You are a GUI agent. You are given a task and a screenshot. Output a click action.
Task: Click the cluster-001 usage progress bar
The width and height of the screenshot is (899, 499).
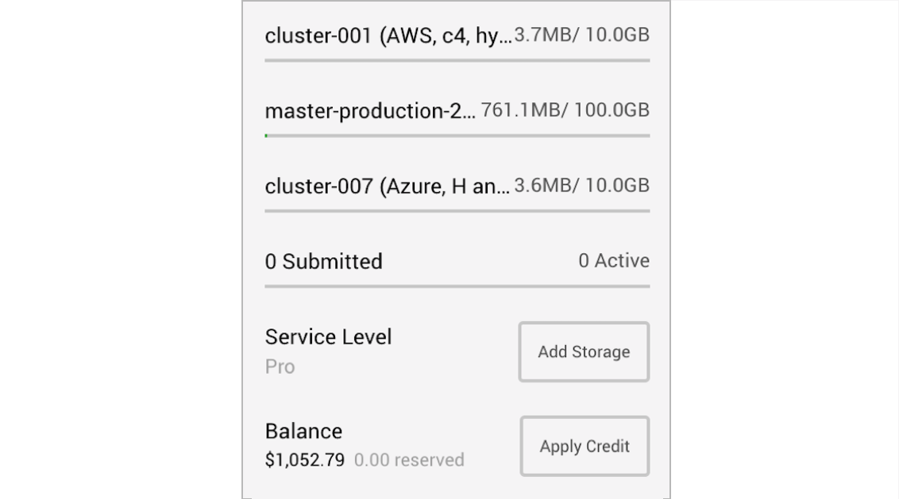457,60
